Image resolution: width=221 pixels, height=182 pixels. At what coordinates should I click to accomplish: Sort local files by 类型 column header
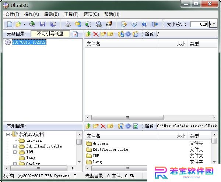pyautogui.click(x=200, y=136)
